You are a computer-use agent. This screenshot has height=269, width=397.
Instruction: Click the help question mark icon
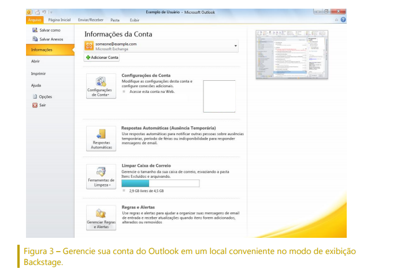[x=343, y=20]
